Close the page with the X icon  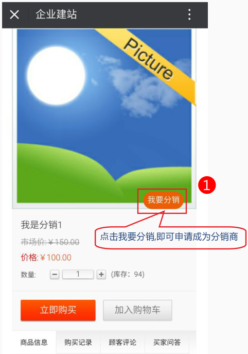pyautogui.click(x=14, y=14)
